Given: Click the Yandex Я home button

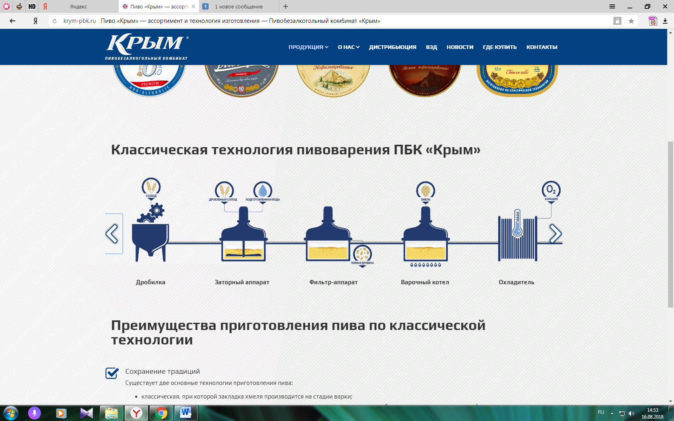Looking at the screenshot, I should 35,21.
